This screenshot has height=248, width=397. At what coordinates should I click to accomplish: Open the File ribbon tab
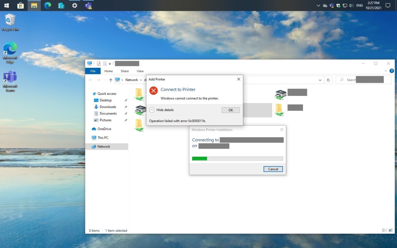(x=93, y=71)
